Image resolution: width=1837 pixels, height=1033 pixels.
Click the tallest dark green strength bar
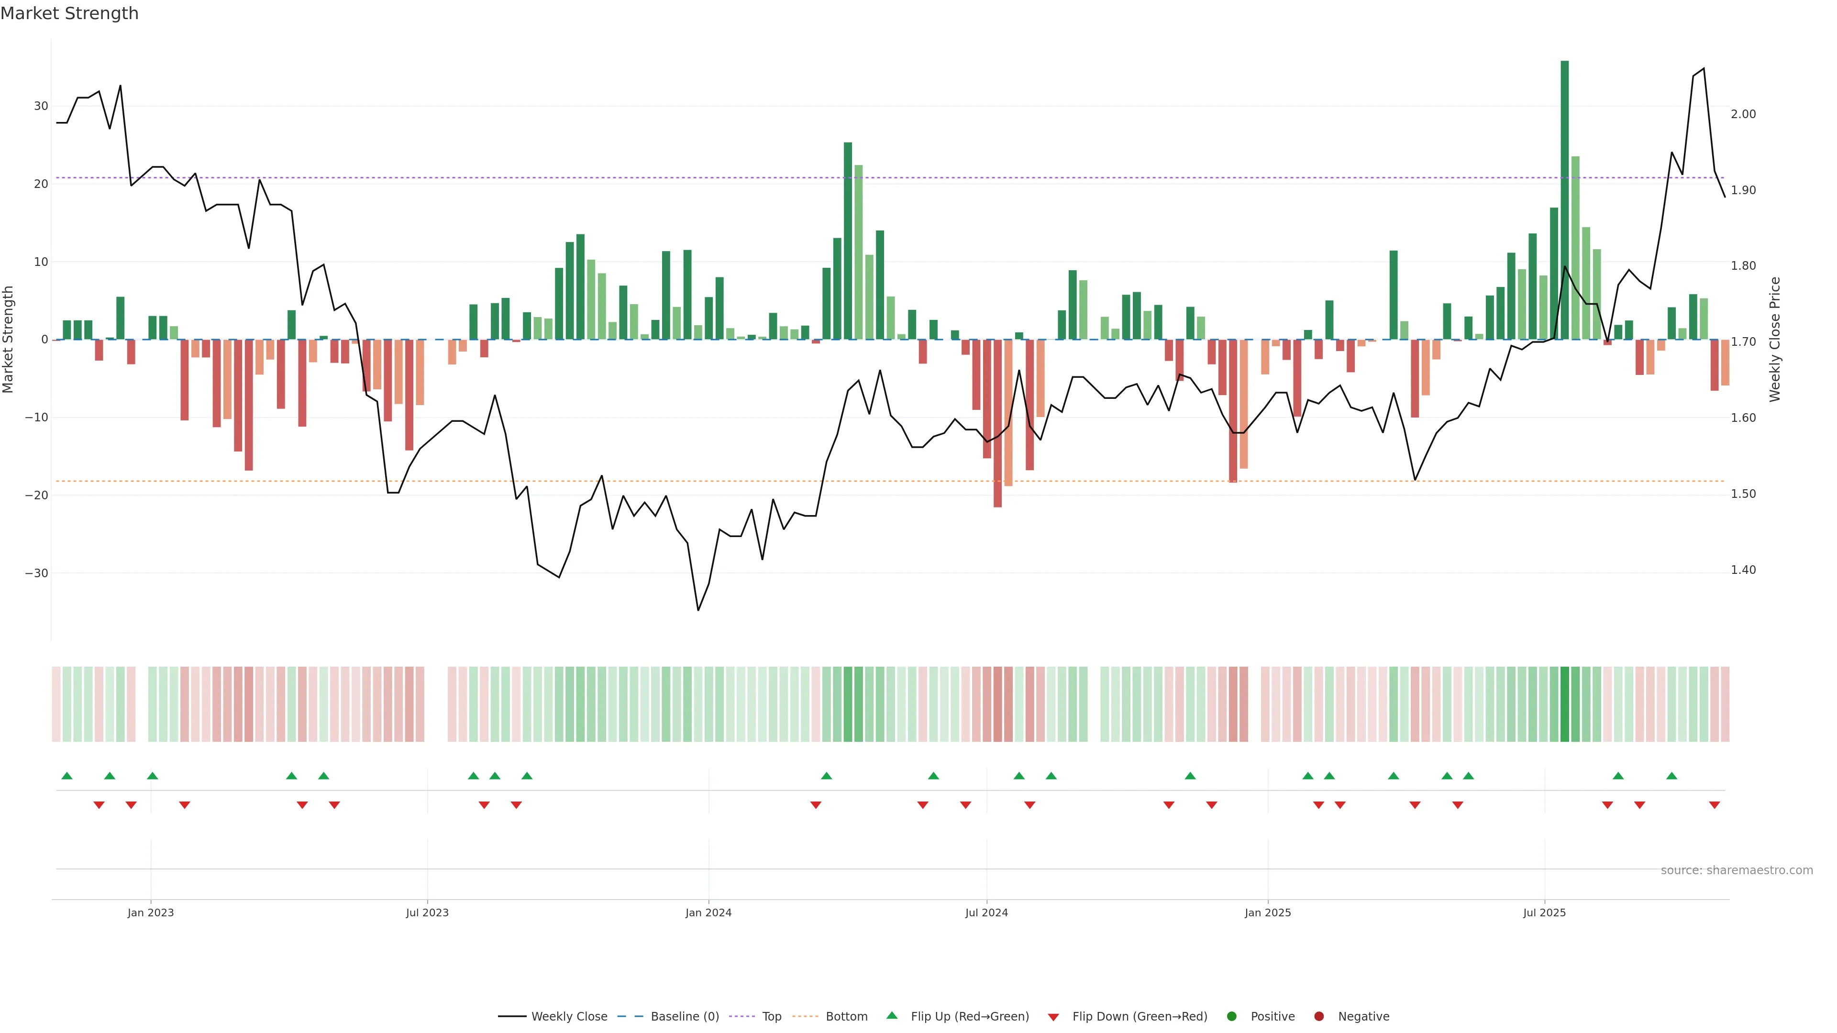click(x=1565, y=199)
